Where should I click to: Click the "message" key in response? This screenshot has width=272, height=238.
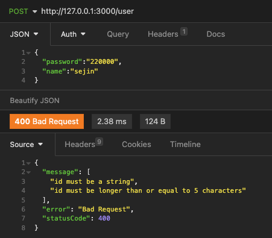[60, 172]
